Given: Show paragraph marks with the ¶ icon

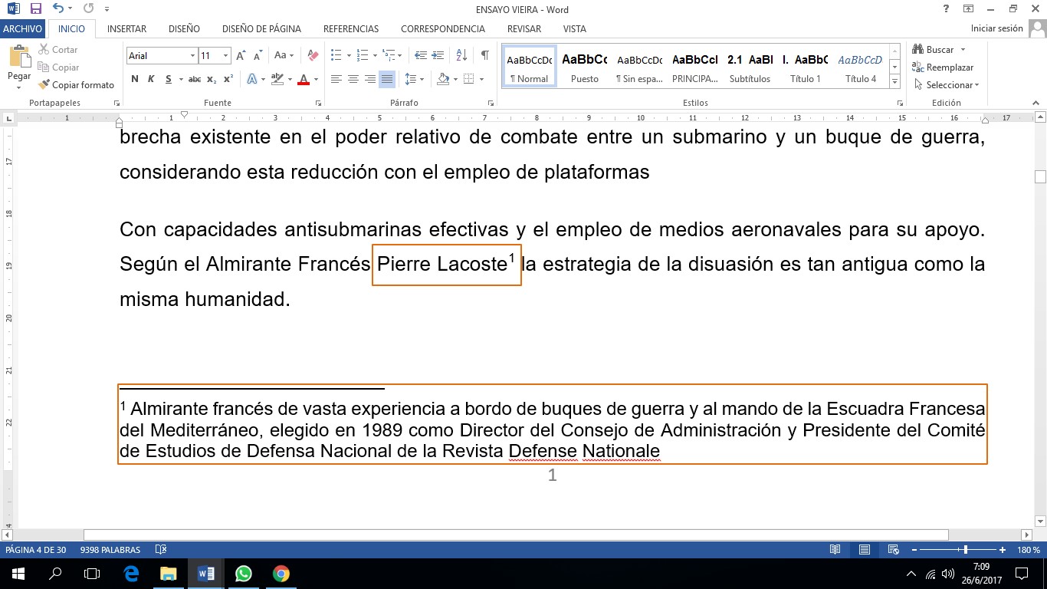Looking at the screenshot, I should pos(483,56).
